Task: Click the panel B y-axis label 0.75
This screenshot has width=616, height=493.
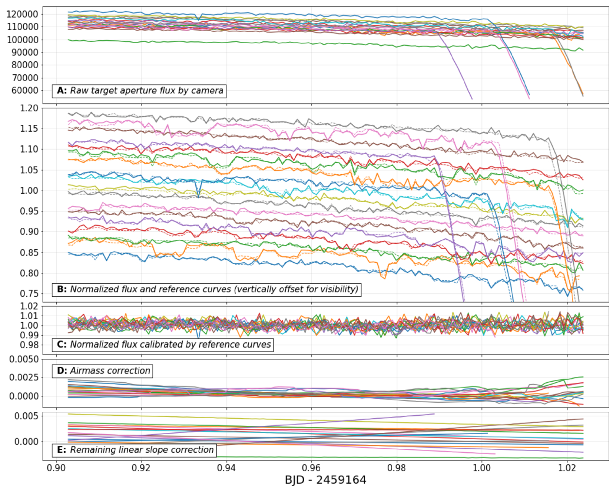Action: click(x=29, y=294)
